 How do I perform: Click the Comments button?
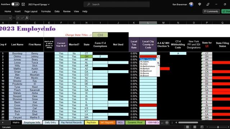pos(211,11)
